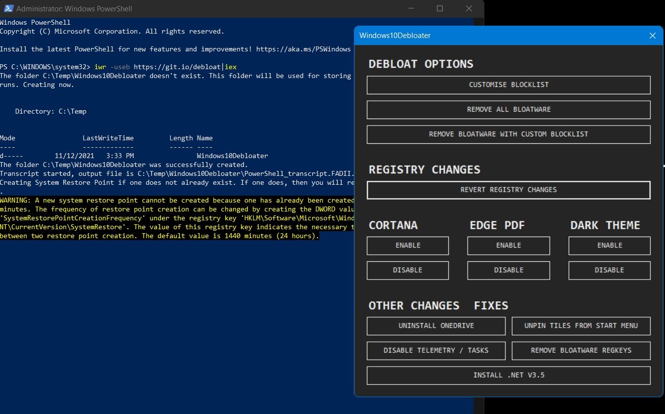Viewport: 665px width, 414px height.
Task: Click Remove All Bloatware button
Action: [x=509, y=110]
